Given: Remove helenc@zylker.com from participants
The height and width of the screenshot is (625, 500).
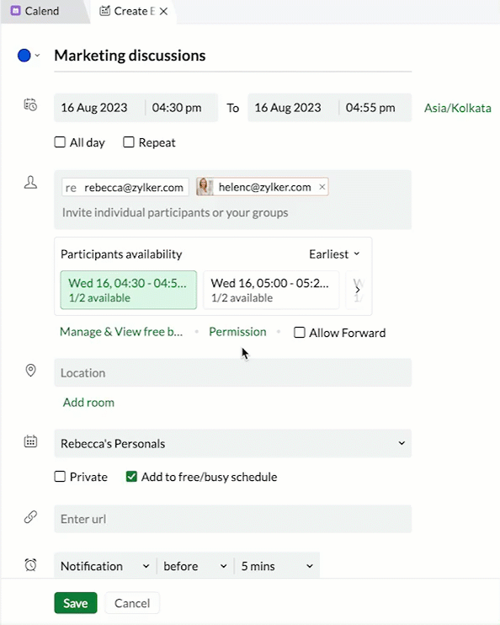Looking at the screenshot, I should [x=322, y=186].
